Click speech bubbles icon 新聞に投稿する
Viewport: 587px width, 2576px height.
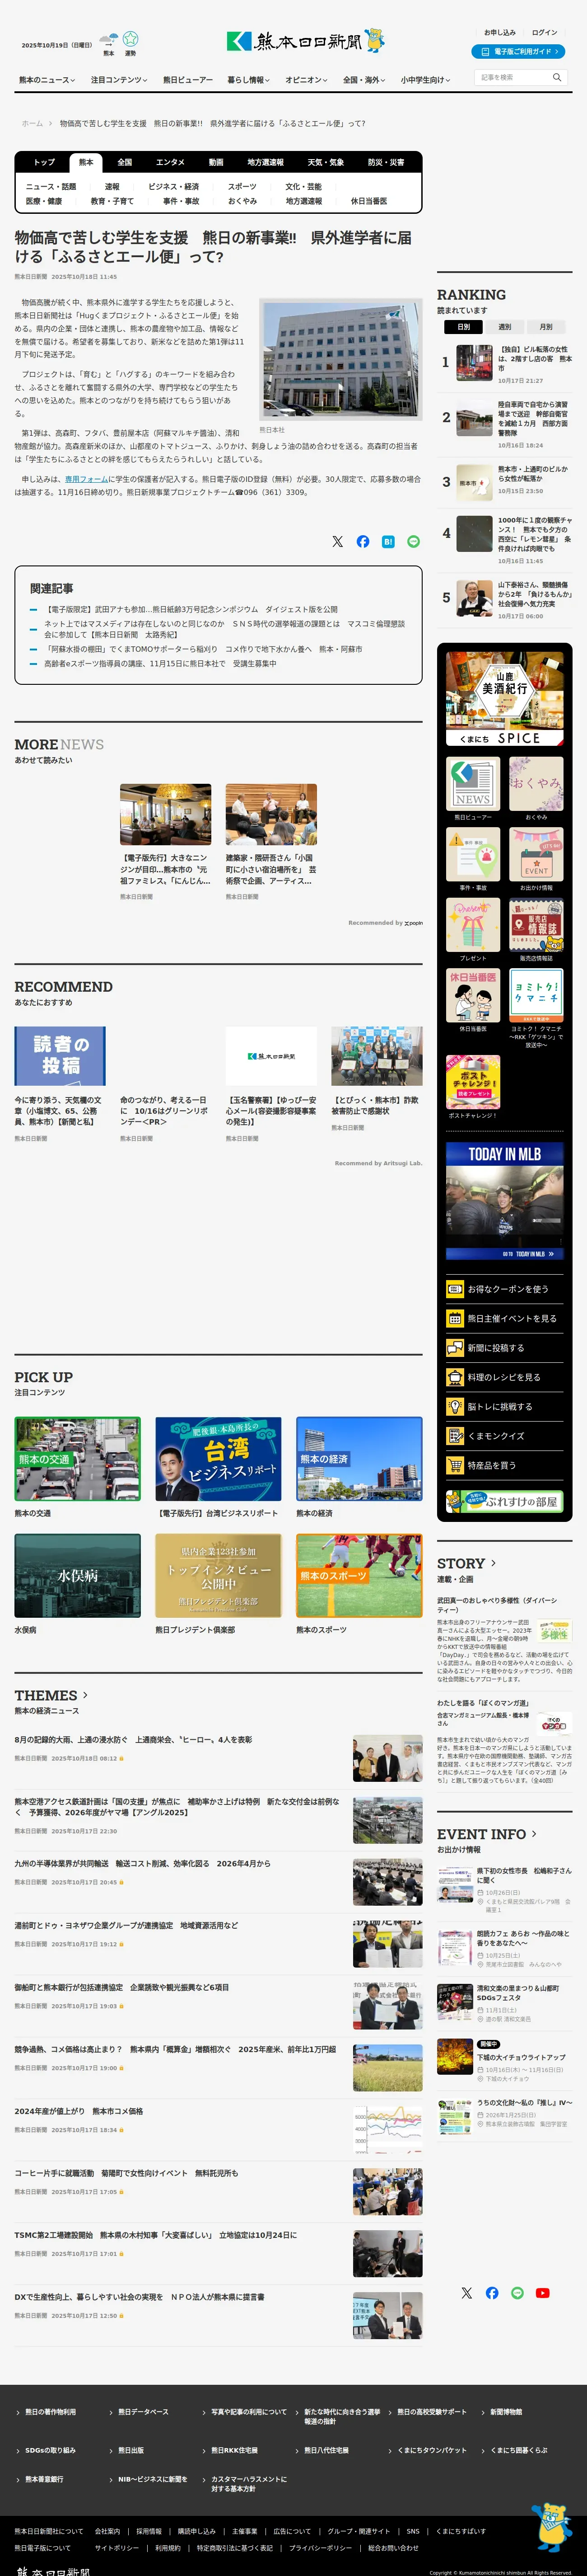pos(454,1348)
